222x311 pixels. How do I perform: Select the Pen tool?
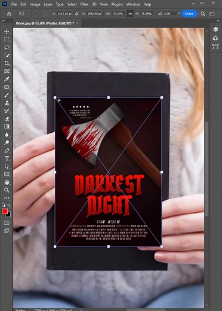click(x=7, y=151)
